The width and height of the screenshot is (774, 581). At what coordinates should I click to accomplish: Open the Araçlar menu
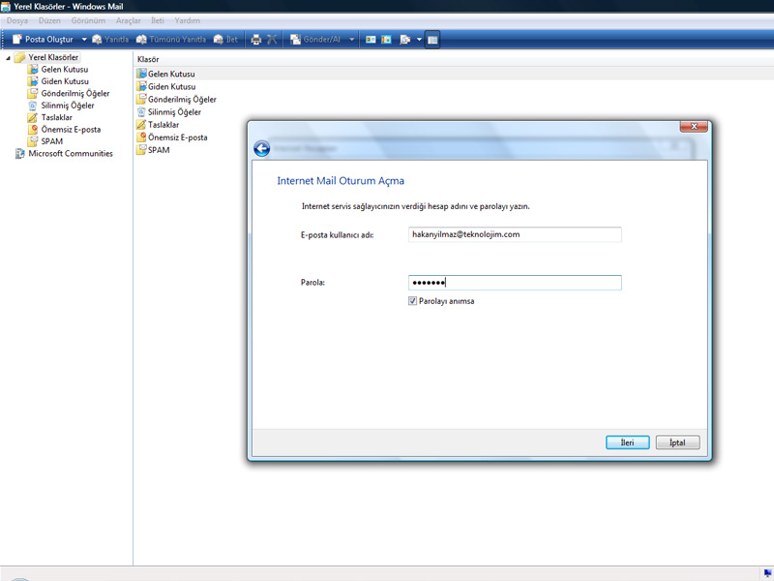click(129, 20)
